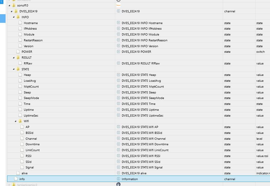Screen dimensions: 270x186
Task: Collapse the DVES_EE2A19 device node
Action: pos(11,11)
